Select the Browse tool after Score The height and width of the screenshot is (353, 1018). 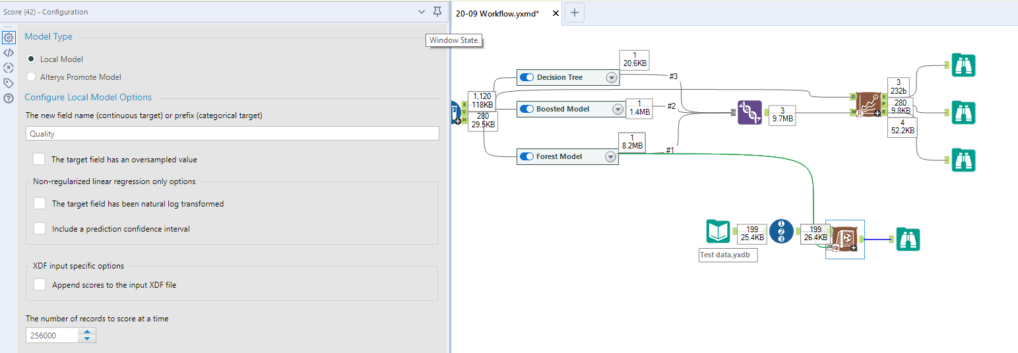coord(908,239)
